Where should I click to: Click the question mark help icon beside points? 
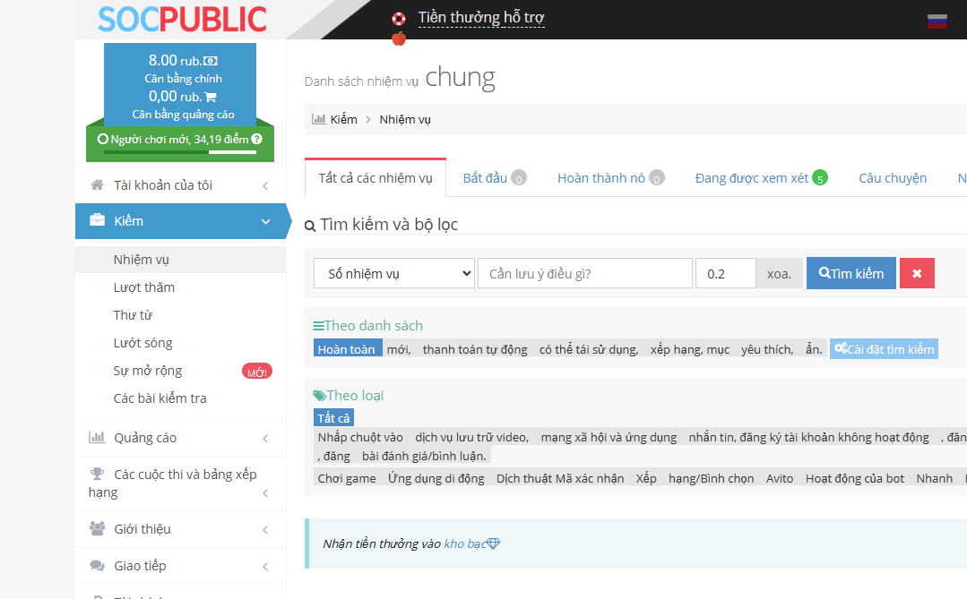click(257, 140)
